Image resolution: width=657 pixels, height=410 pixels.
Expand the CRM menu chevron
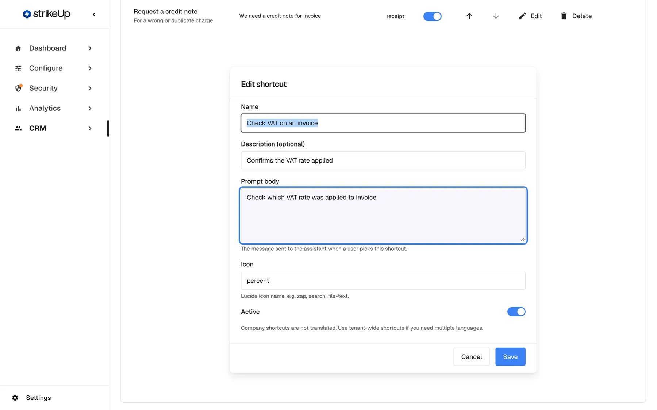coord(90,128)
